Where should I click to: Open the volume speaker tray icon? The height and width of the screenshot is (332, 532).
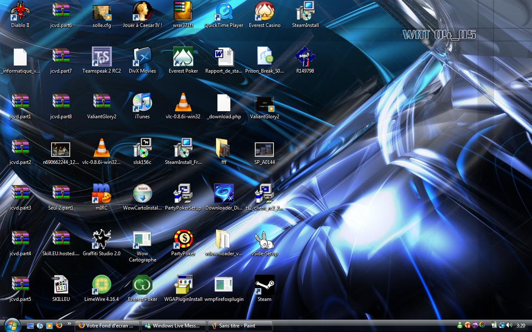[x=509, y=326]
